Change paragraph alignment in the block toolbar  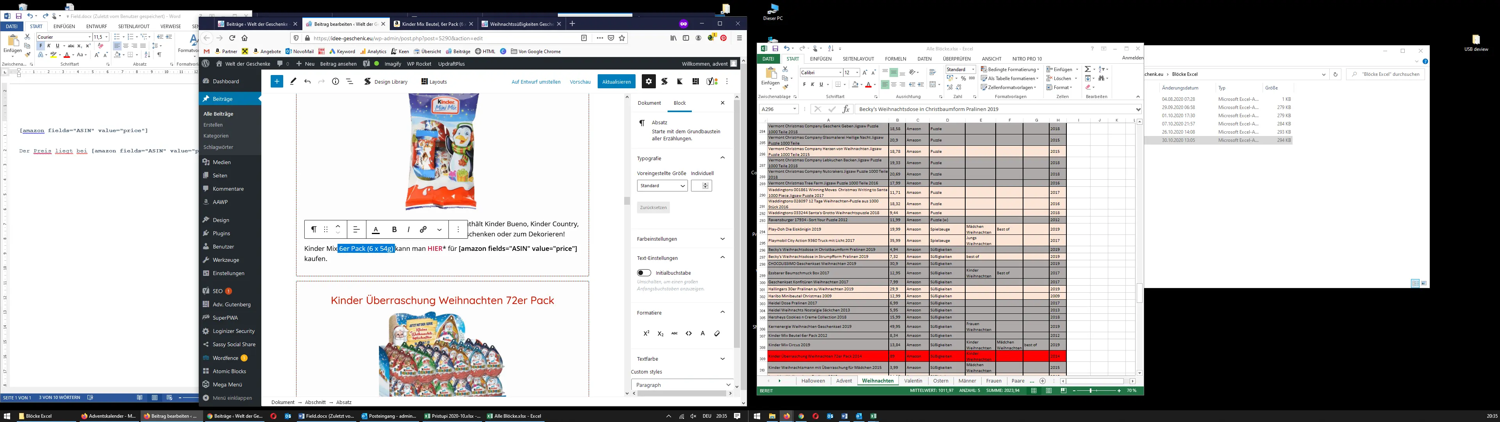point(356,230)
